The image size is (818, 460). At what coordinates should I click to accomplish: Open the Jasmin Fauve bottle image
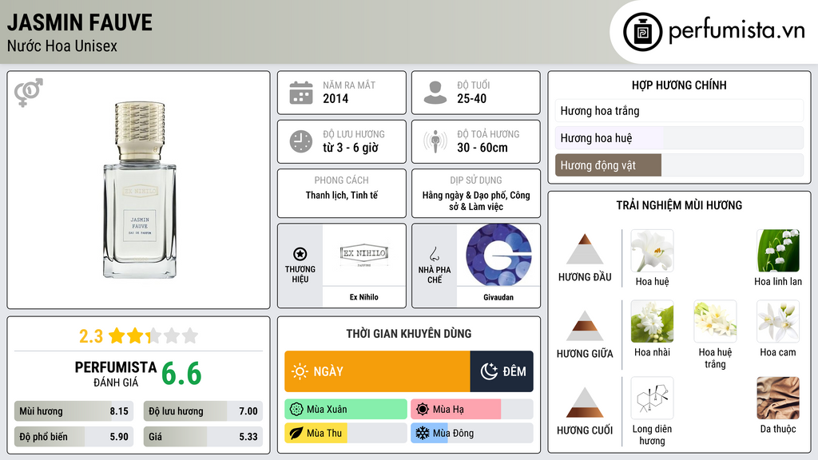point(139,190)
